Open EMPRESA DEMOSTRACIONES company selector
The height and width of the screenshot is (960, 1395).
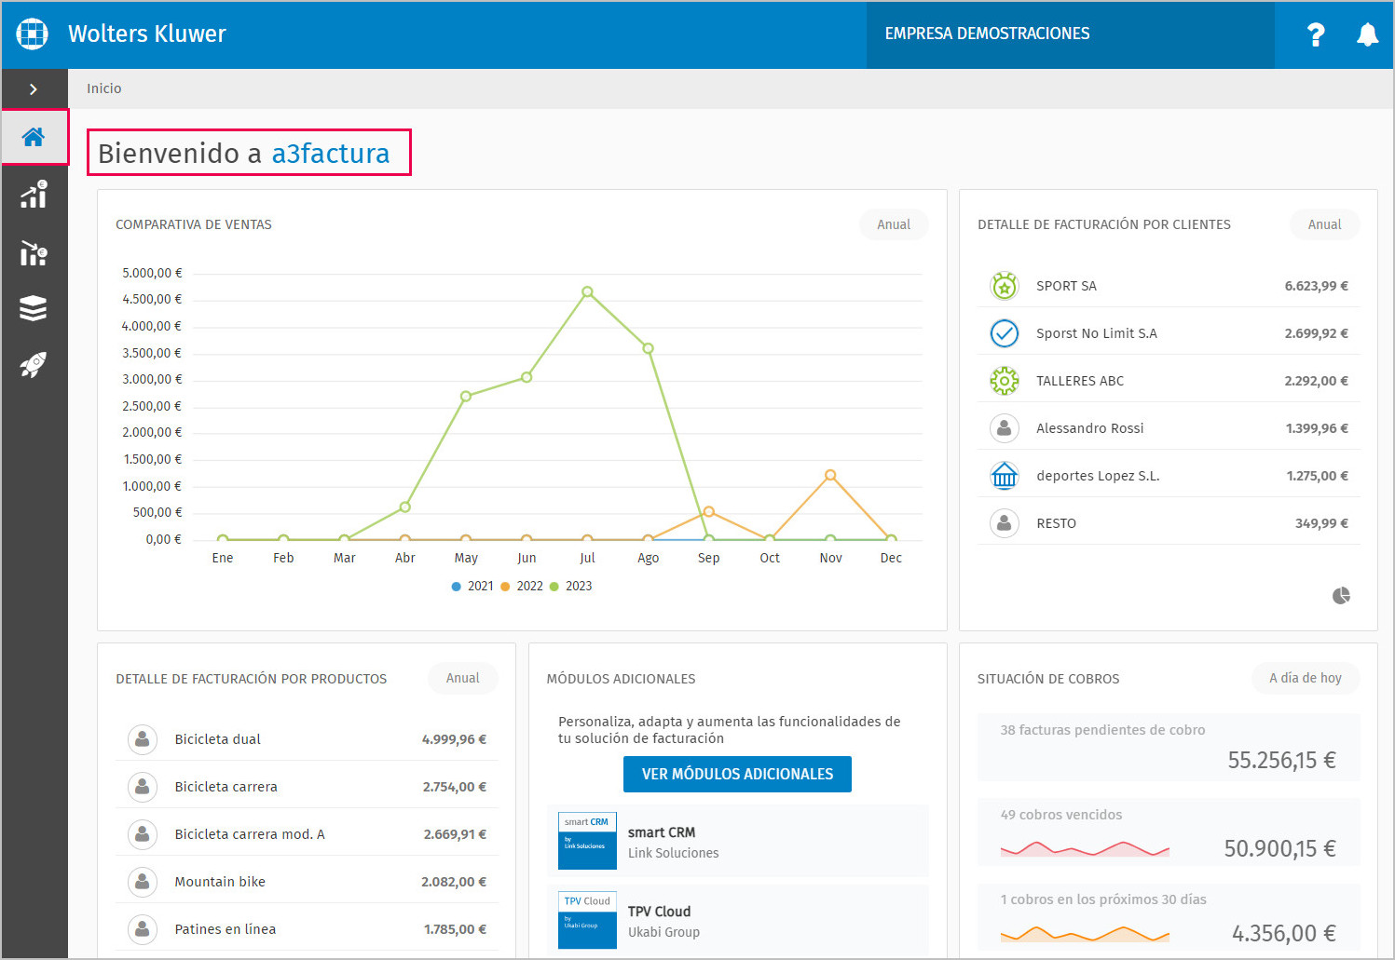[1070, 34]
